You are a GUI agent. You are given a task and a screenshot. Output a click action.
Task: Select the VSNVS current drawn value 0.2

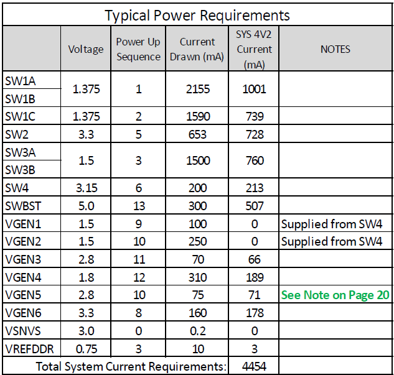pos(197,330)
